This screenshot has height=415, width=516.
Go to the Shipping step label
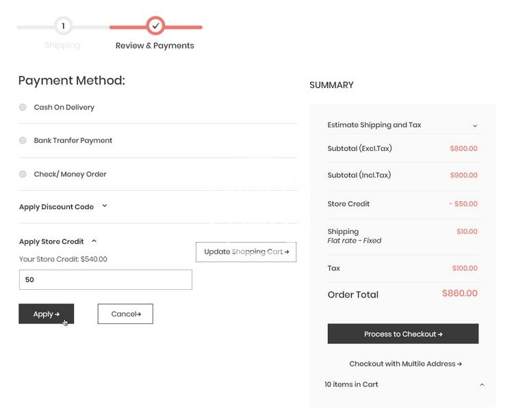62,46
